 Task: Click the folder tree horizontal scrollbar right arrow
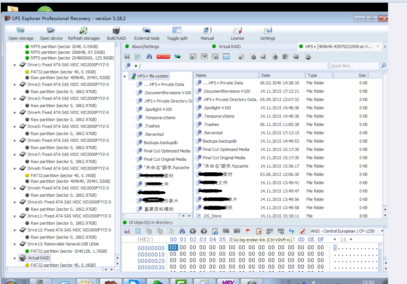tap(189, 216)
